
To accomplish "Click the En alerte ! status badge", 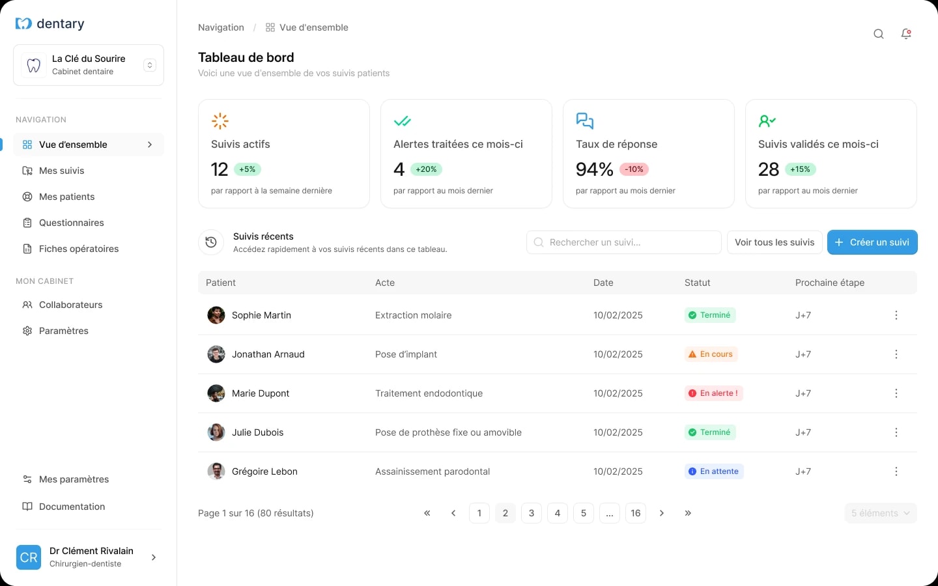I will coord(714,393).
